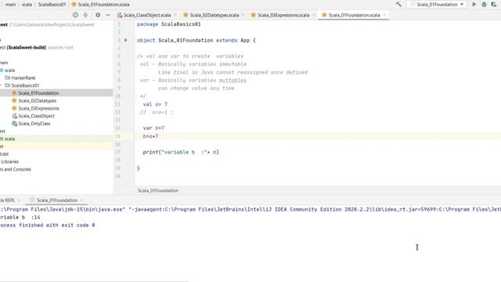Image resolution: width=501 pixels, height=282 pixels.
Task: Open Scala_OnlyClass from the project tree
Action: tap(34, 124)
